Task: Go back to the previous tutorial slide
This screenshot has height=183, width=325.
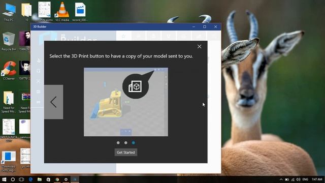Action: click(x=54, y=102)
